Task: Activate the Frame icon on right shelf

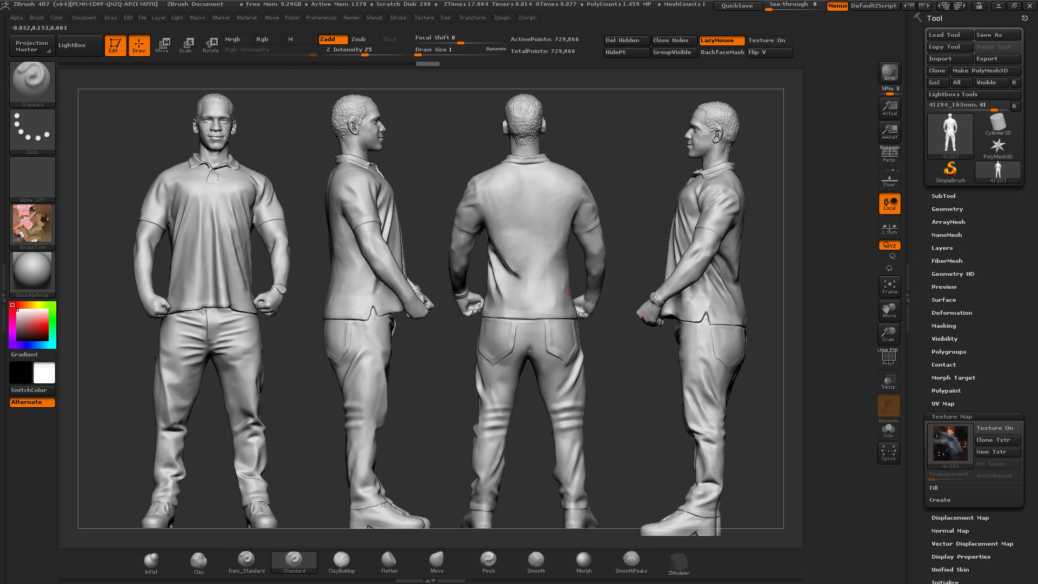Action: [x=889, y=286]
